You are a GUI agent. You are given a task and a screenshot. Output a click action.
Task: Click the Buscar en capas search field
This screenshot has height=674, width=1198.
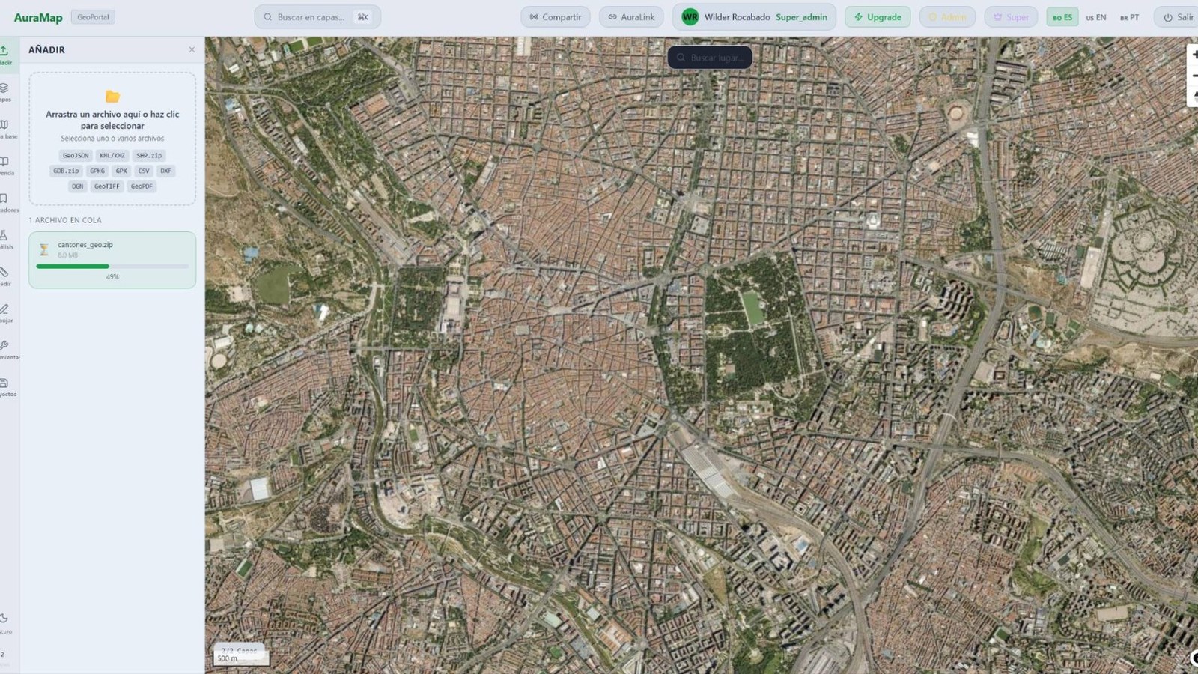pos(317,17)
